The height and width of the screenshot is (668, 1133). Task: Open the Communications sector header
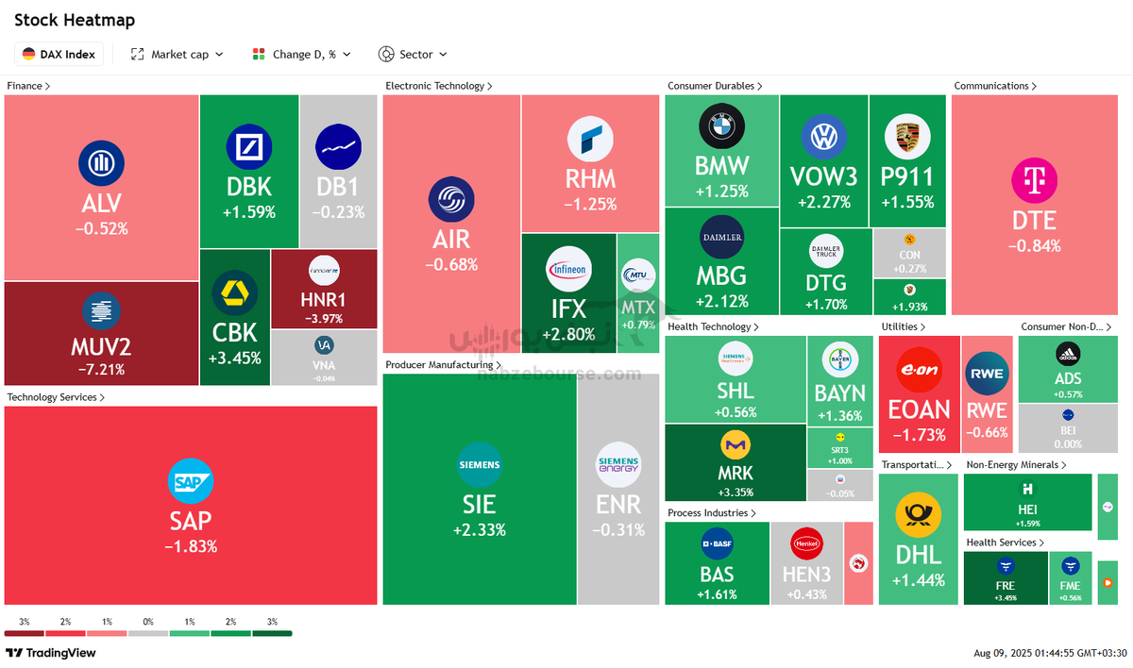(996, 86)
